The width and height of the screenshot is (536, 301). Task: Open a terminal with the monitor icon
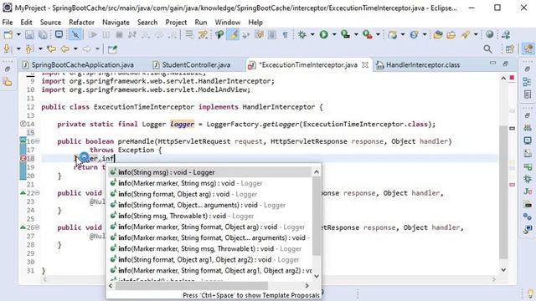(59, 34)
